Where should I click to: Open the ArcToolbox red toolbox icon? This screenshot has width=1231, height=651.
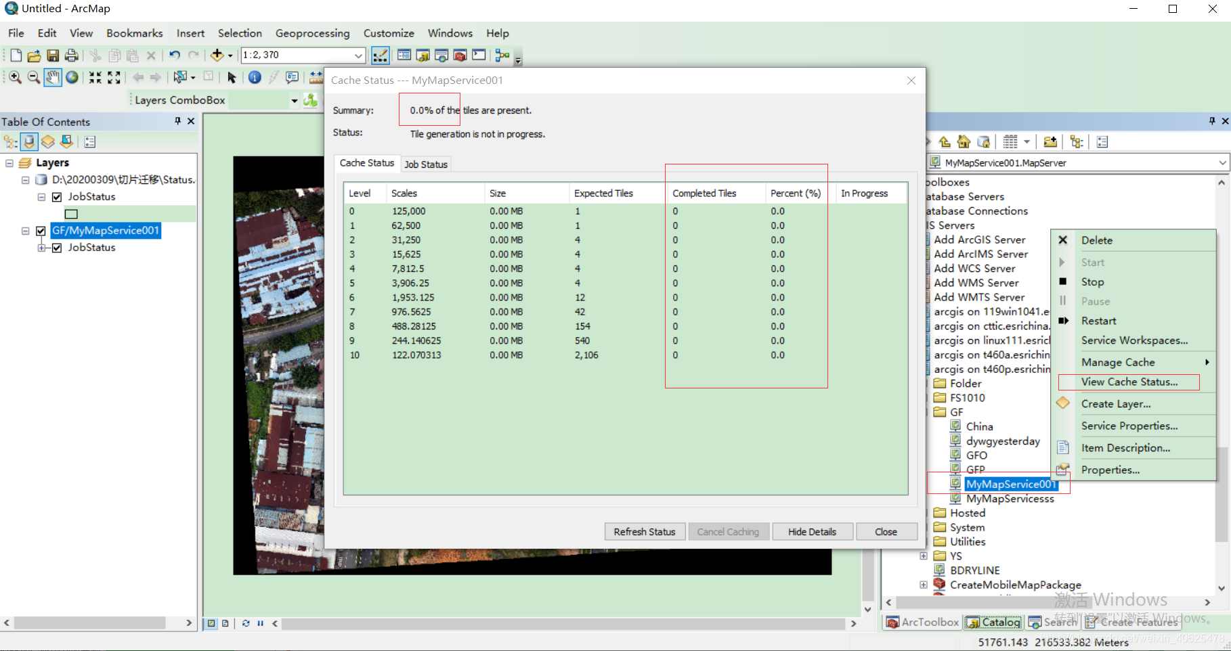point(460,55)
